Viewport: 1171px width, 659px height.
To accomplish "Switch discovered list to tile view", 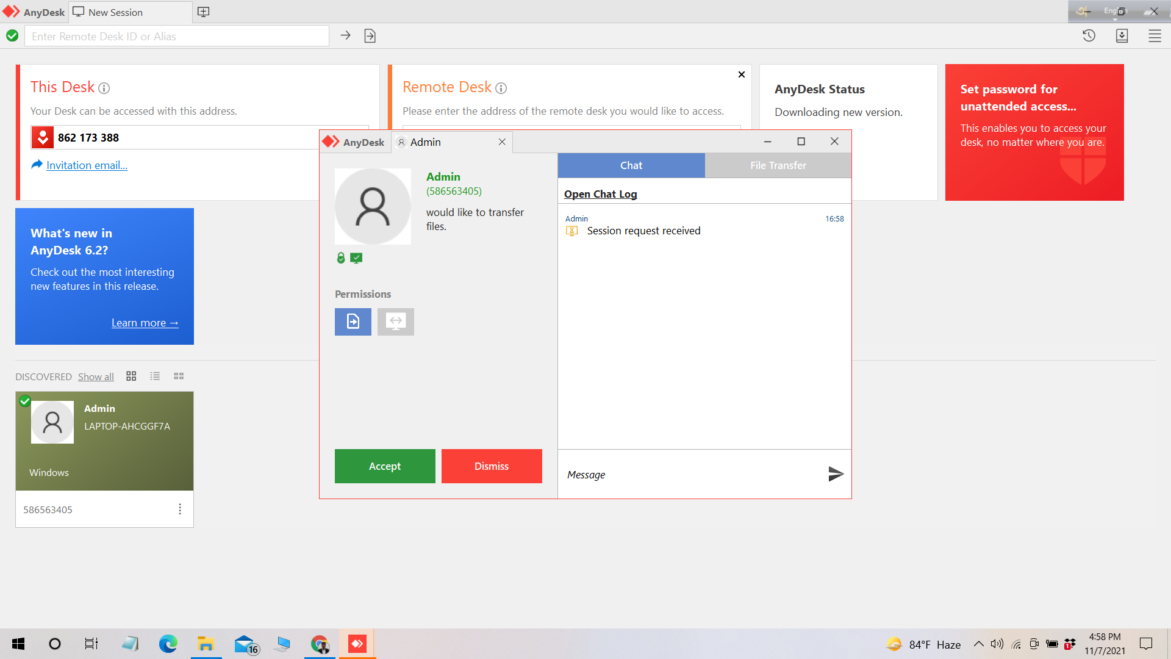I will [131, 376].
